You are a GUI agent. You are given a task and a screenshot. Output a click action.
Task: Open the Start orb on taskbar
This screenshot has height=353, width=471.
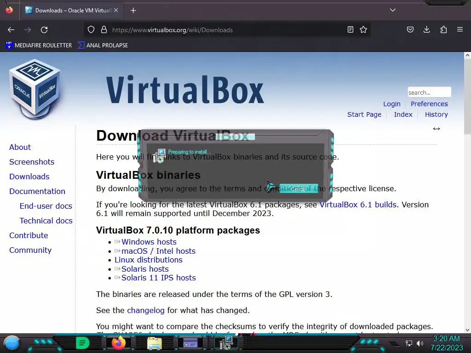(x=12, y=343)
